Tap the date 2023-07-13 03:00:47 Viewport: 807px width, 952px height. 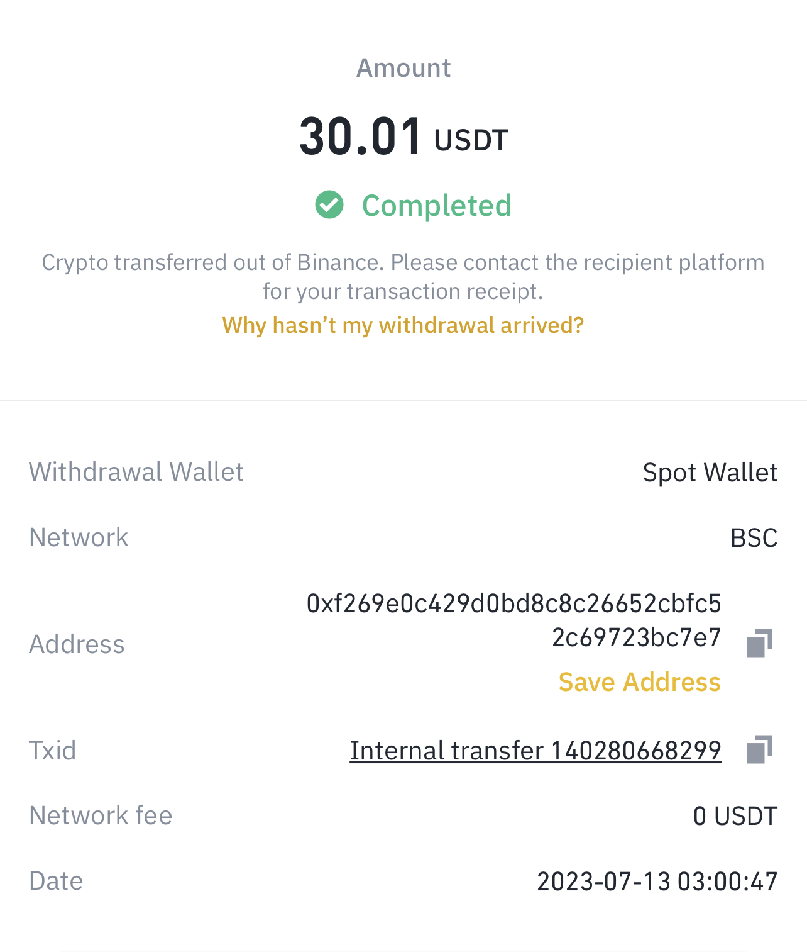point(657,882)
